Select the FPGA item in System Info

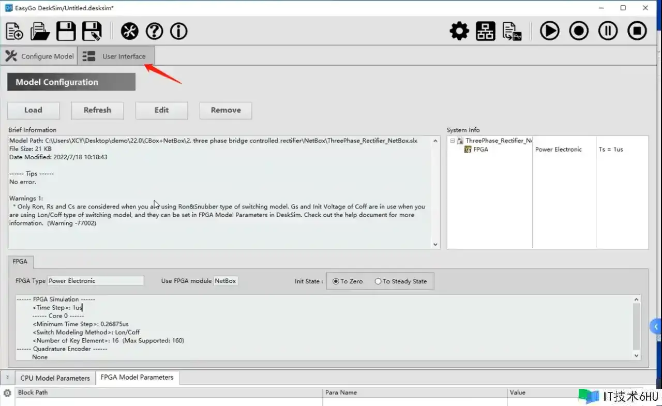coord(480,149)
